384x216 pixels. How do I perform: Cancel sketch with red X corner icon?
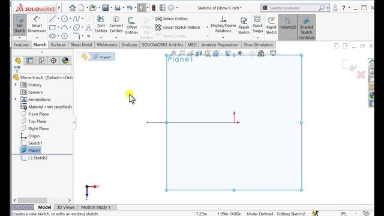[361, 74]
